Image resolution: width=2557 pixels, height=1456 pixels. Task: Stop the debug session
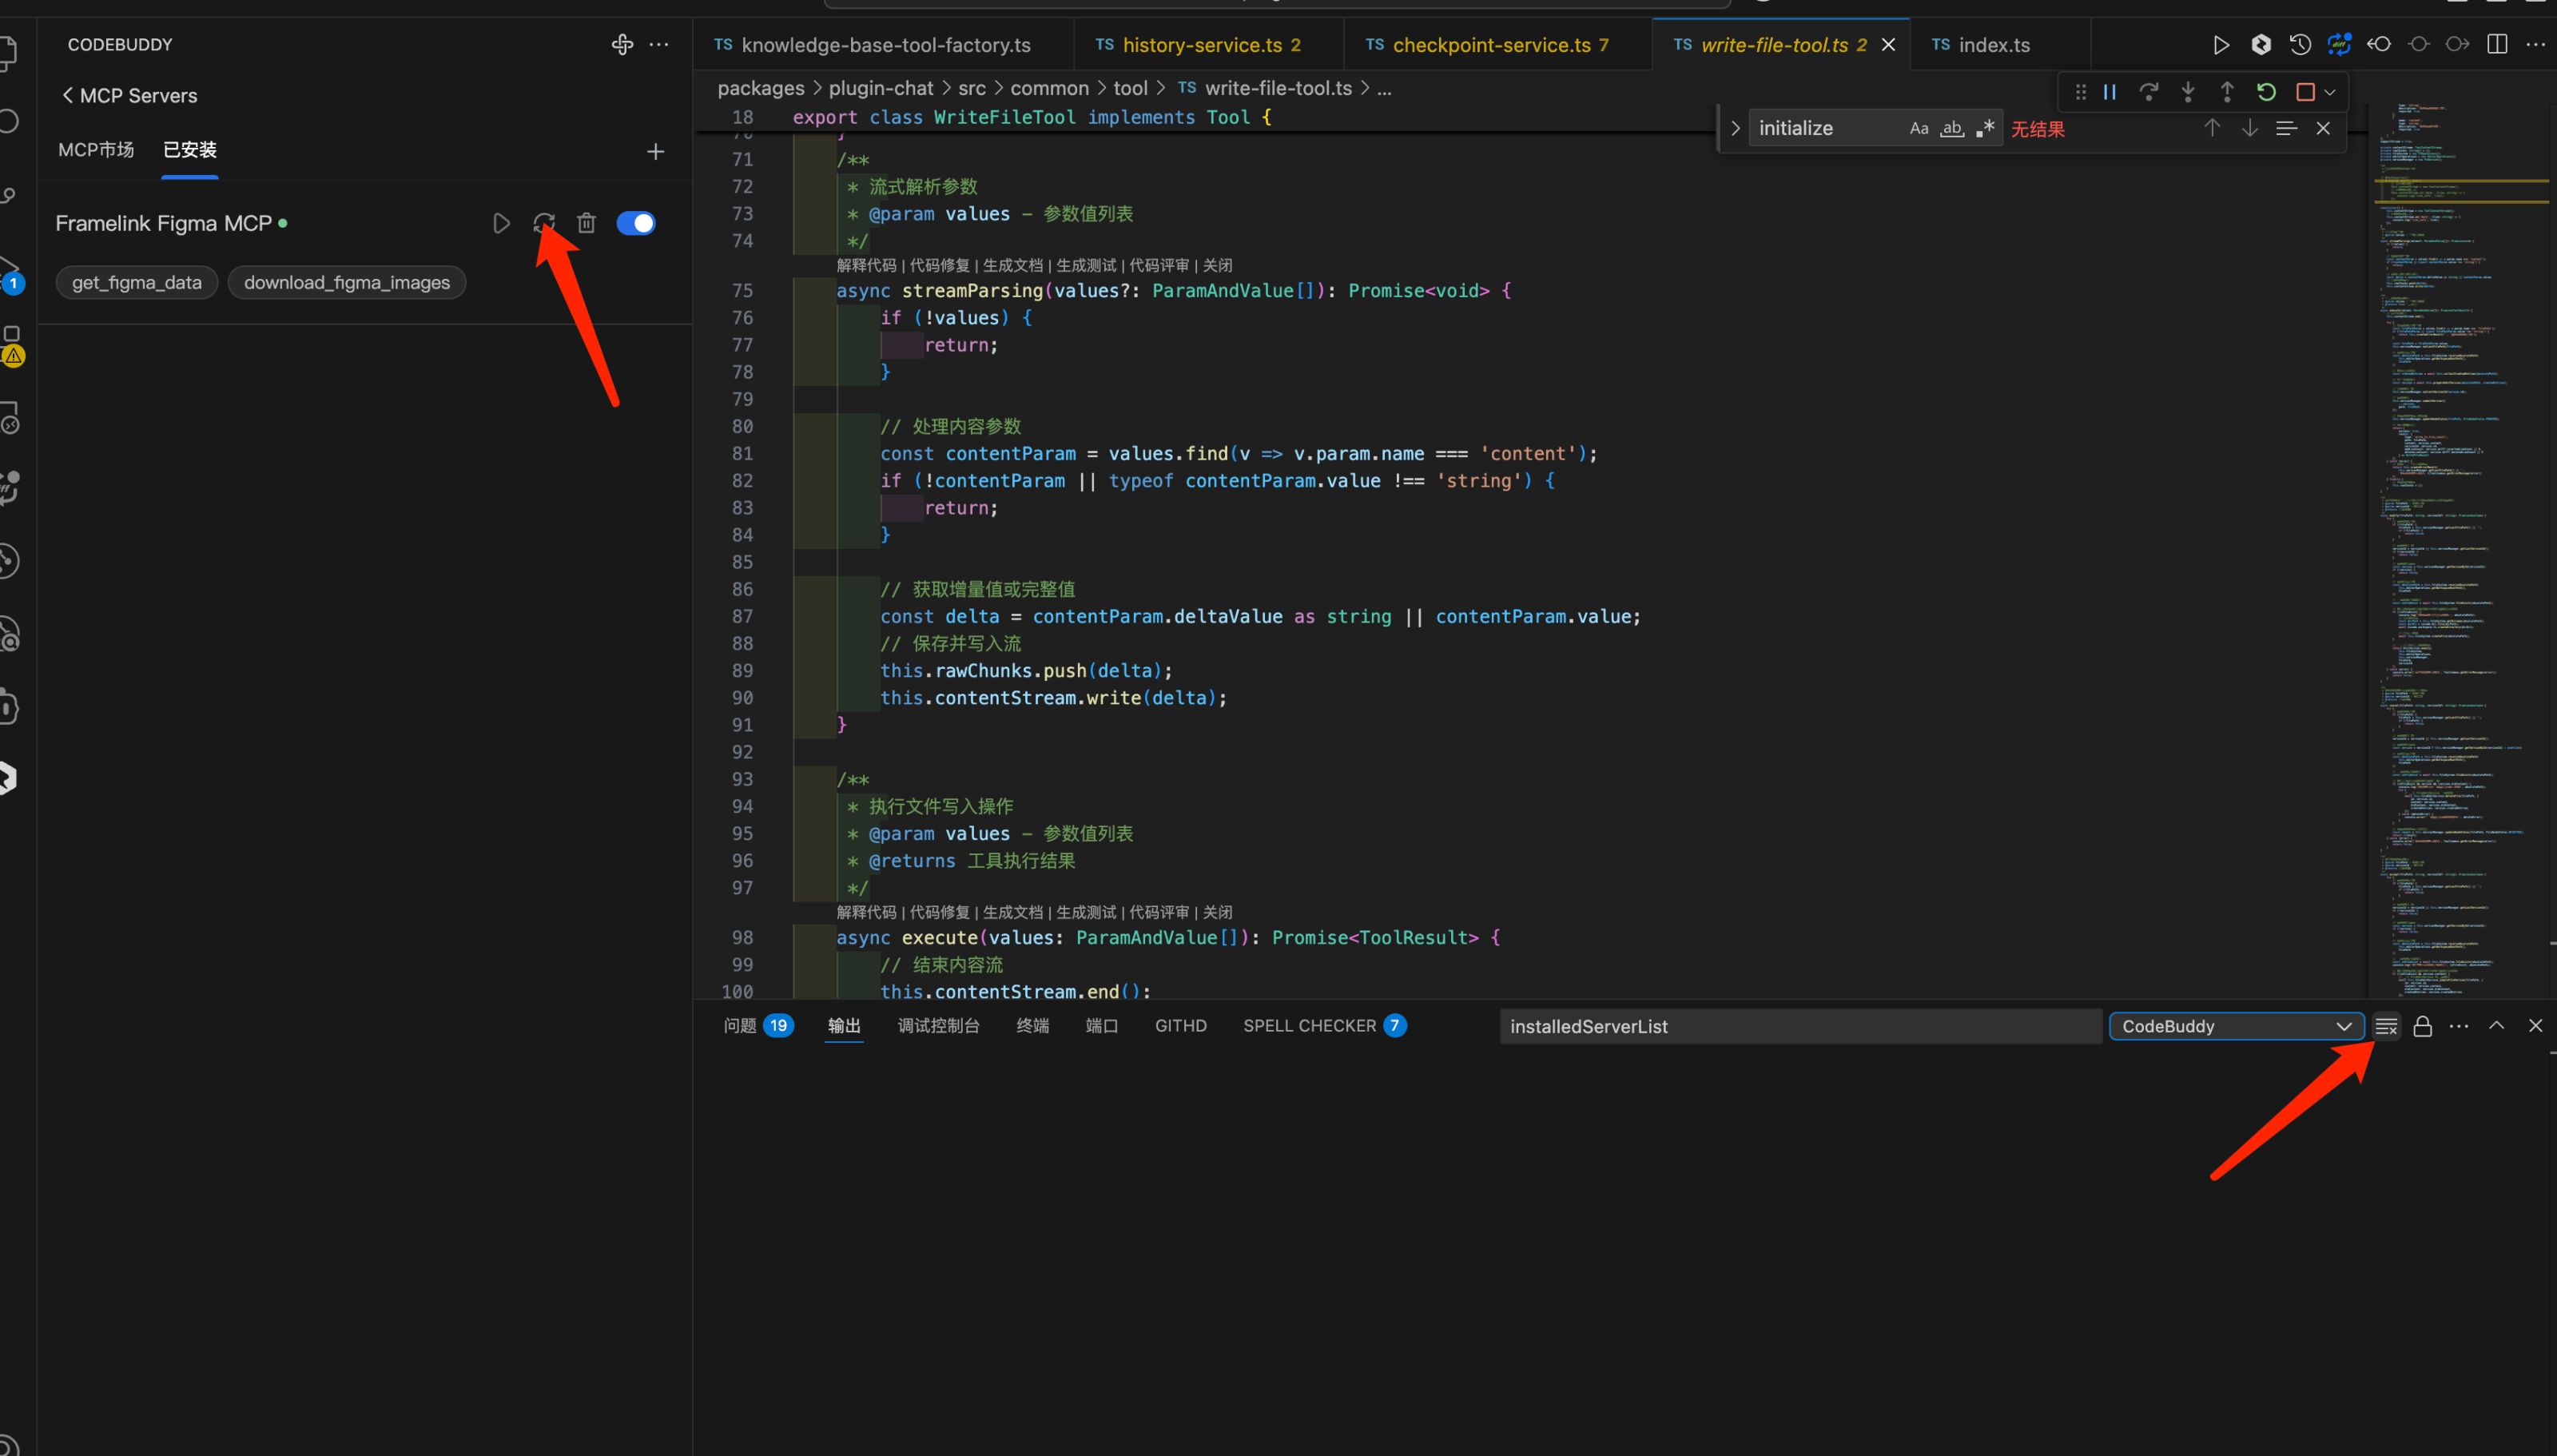click(2305, 92)
